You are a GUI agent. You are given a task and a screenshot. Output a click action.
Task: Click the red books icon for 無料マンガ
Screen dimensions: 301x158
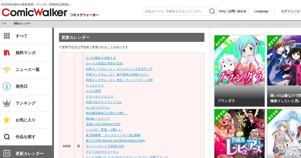pos(7,53)
